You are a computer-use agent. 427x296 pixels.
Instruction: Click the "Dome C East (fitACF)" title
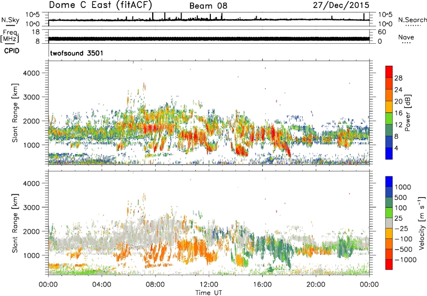(x=100, y=5)
